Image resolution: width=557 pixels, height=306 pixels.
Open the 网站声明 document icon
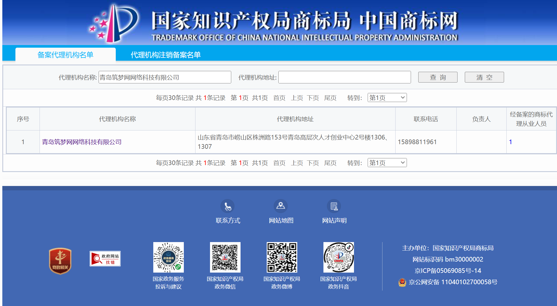point(334,206)
